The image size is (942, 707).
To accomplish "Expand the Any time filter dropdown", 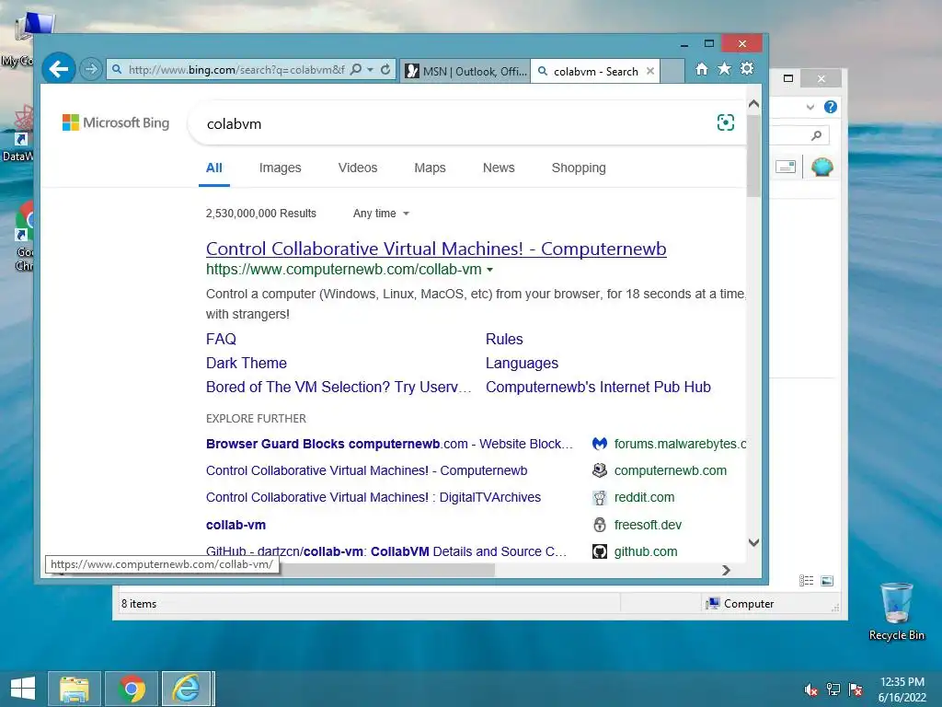I will tap(381, 214).
